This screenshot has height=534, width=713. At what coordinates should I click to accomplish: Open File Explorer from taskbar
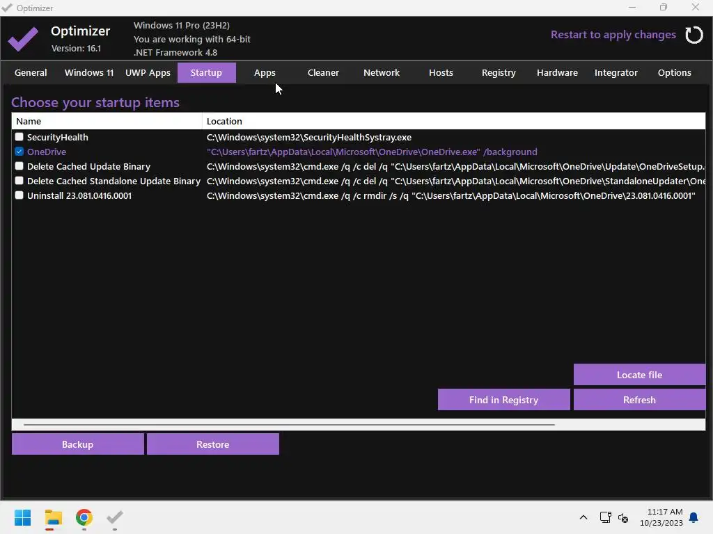[x=53, y=517]
